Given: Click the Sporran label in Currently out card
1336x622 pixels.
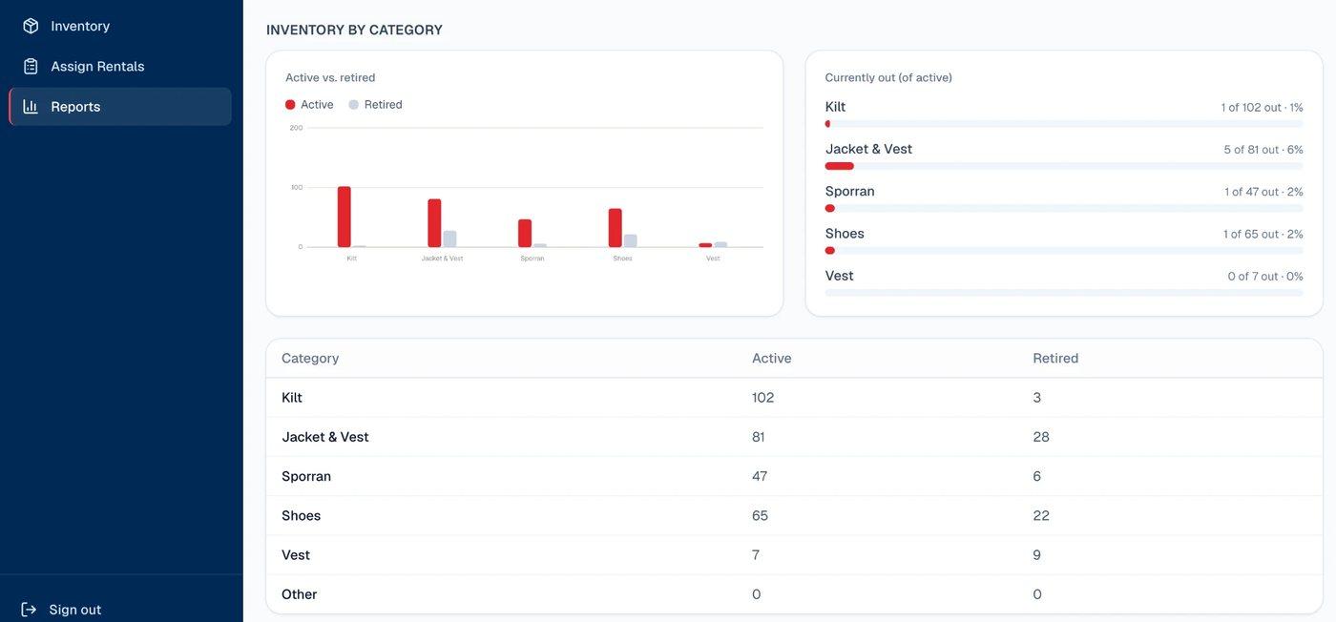Looking at the screenshot, I should coord(850,191).
